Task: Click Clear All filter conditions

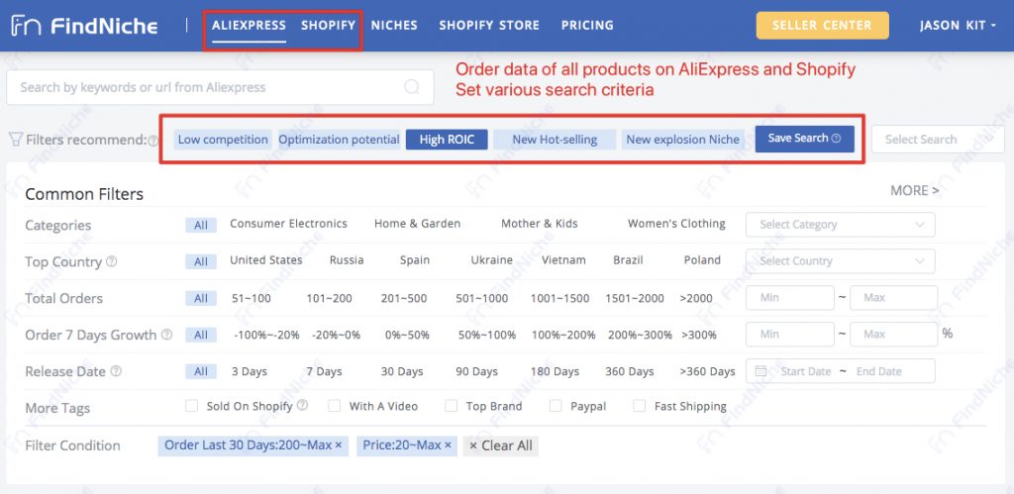Action: [x=500, y=445]
